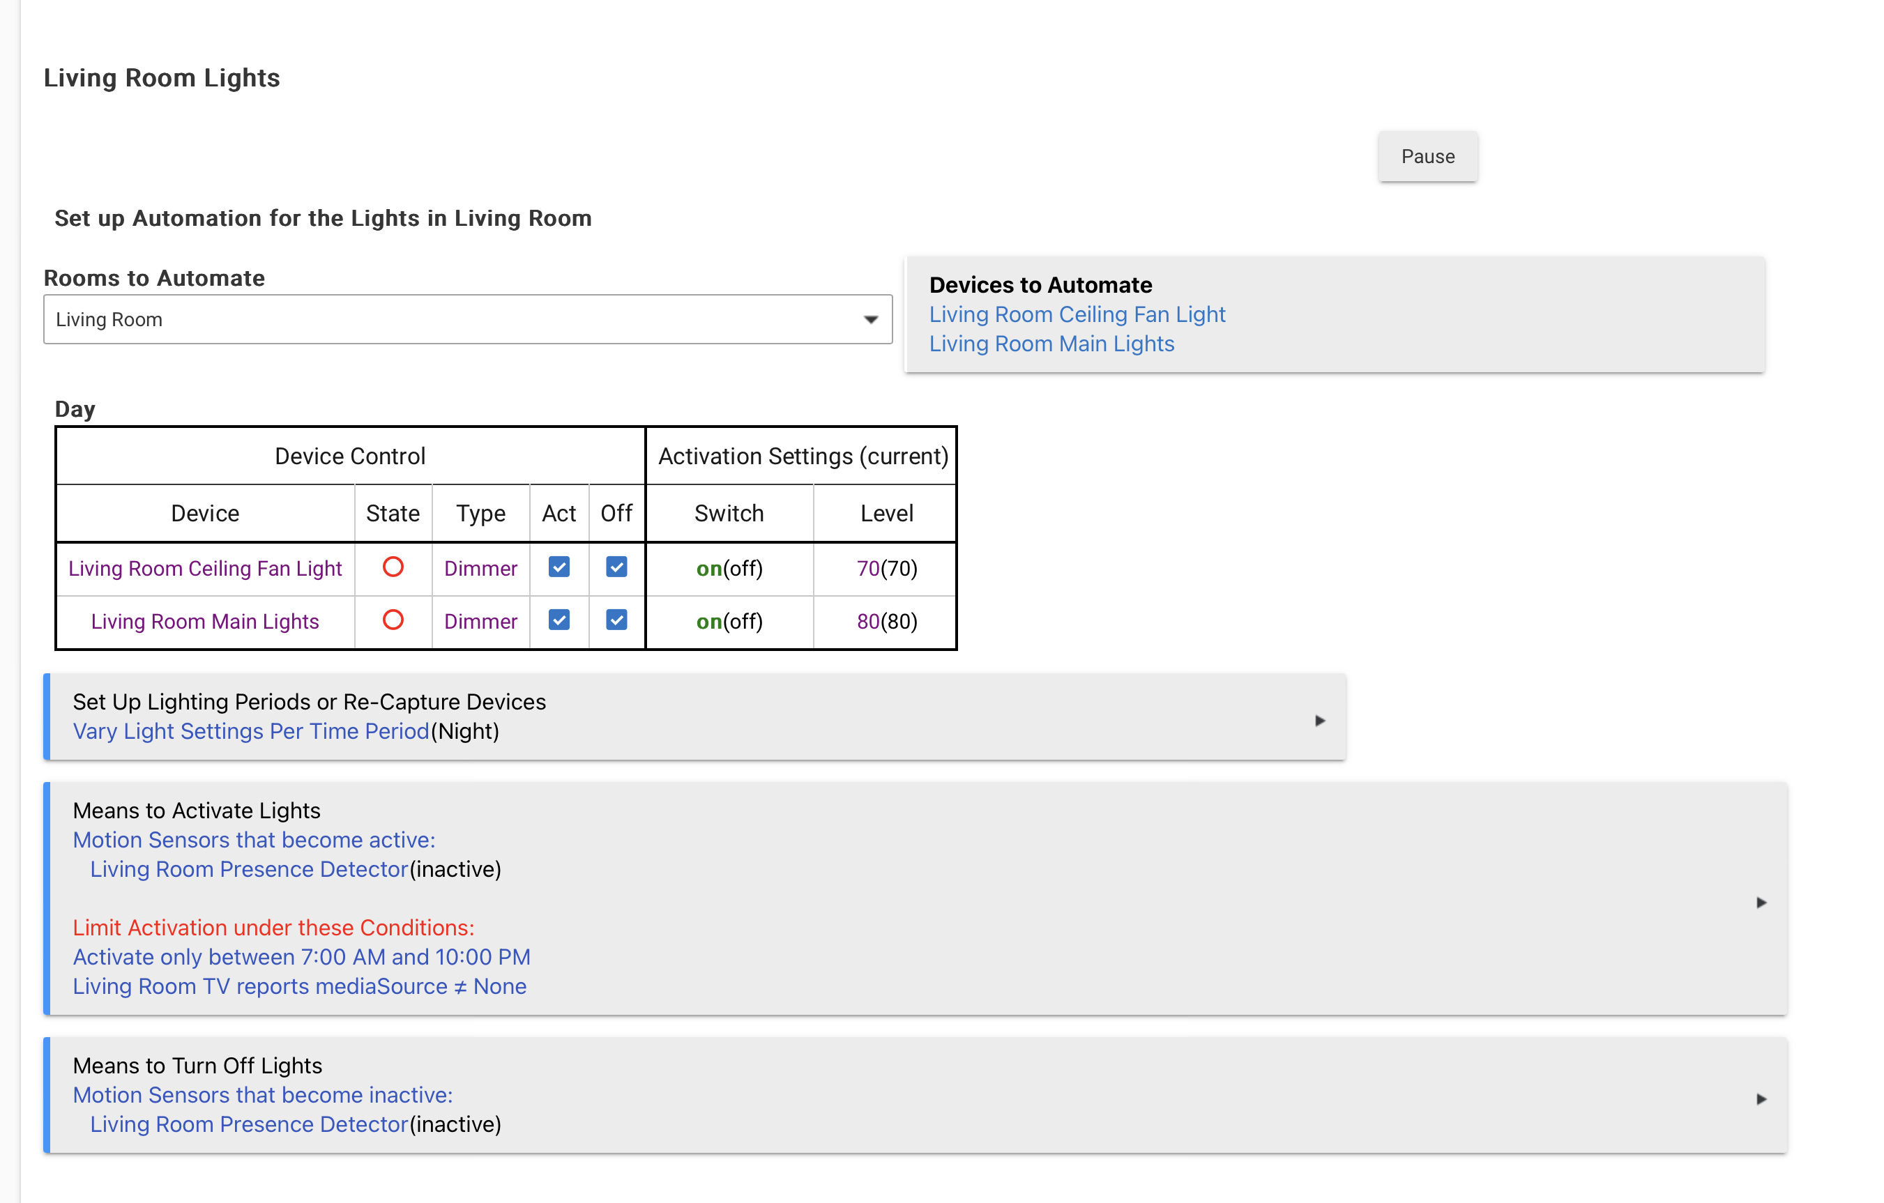Expand the Set Up Lighting Periods arrow
Image resolution: width=1884 pixels, height=1203 pixels.
(x=1320, y=721)
